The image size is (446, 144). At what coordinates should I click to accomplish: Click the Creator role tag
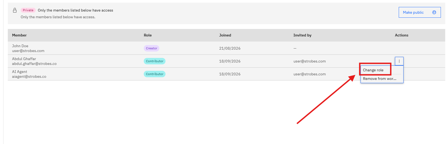[152, 48]
